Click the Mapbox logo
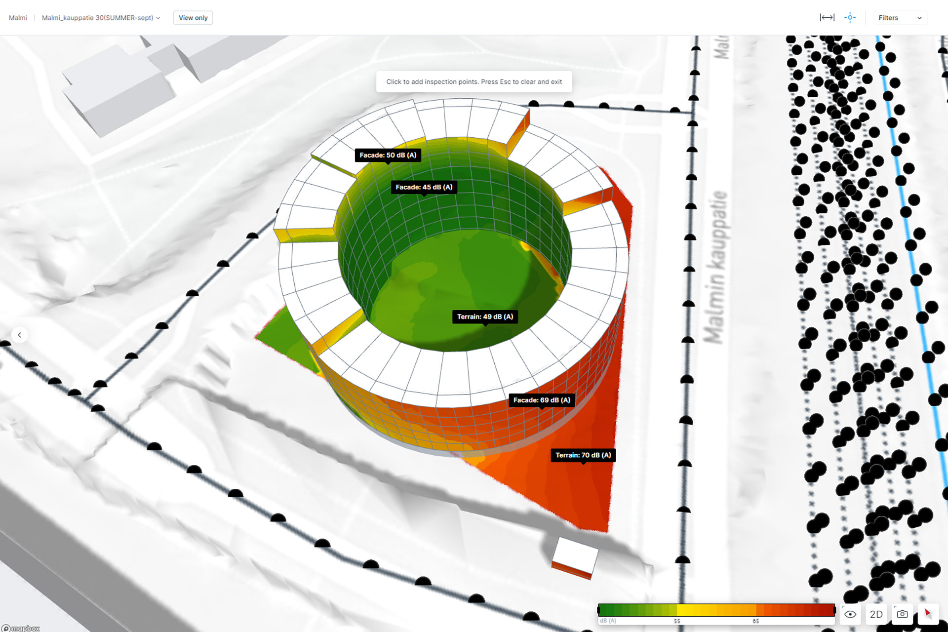The image size is (948, 632). (21, 628)
